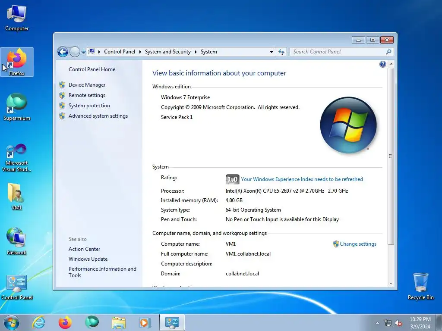Open Control Panel Home
Viewport: 442px width, 331px height.
point(92,69)
